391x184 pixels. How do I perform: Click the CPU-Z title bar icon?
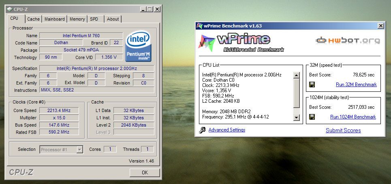9,9
